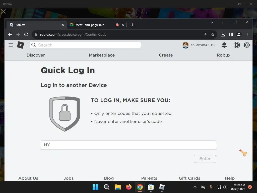This screenshot has height=193, width=257.
Task: Launch Firefox from the taskbar
Action: pos(129,187)
